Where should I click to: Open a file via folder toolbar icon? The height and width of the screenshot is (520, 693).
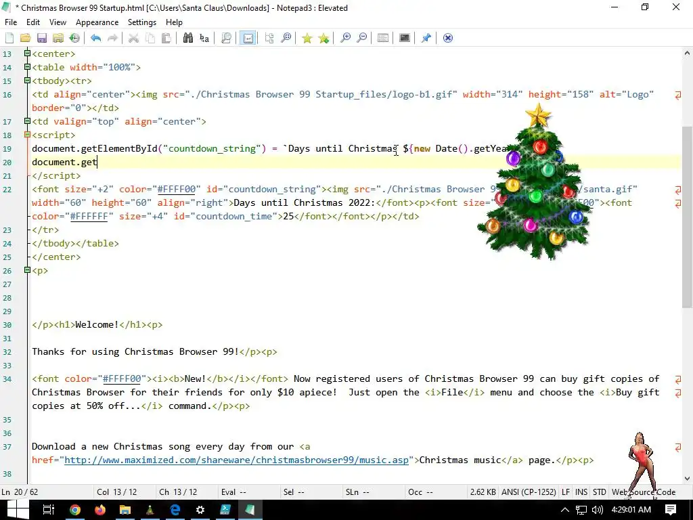tap(25, 38)
